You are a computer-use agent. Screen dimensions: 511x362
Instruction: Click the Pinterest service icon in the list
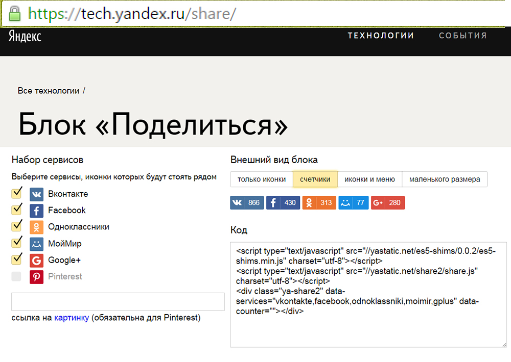tap(36, 277)
